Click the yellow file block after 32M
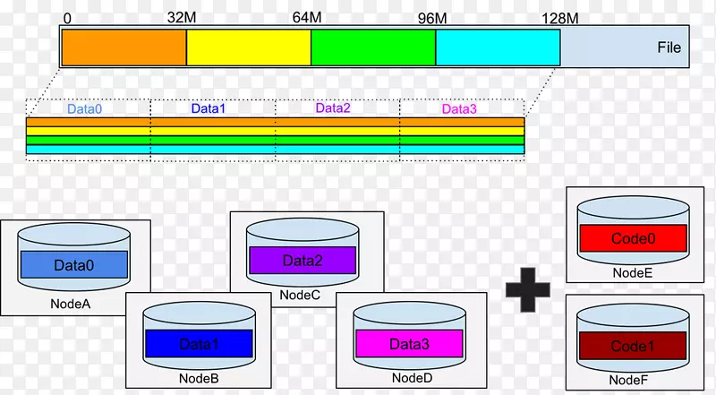716x395 pixels. pos(249,47)
